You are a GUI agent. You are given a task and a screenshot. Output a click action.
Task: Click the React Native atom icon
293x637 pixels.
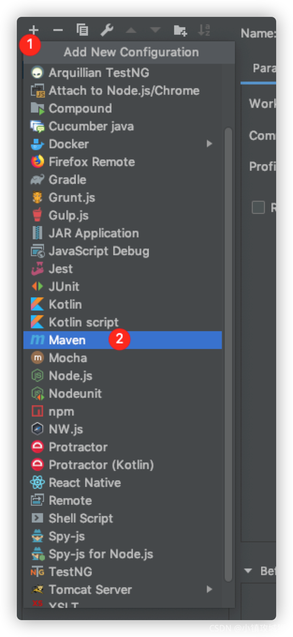(x=37, y=483)
